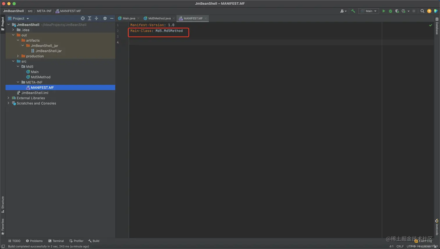The height and width of the screenshot is (249, 440).
Task: Close the Md5Method.java tab
Action: click(174, 18)
